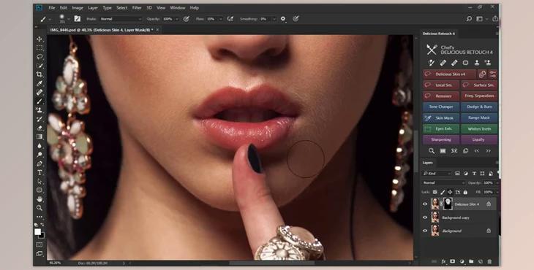Toggle pressure for opacity in options bar

point(186,19)
